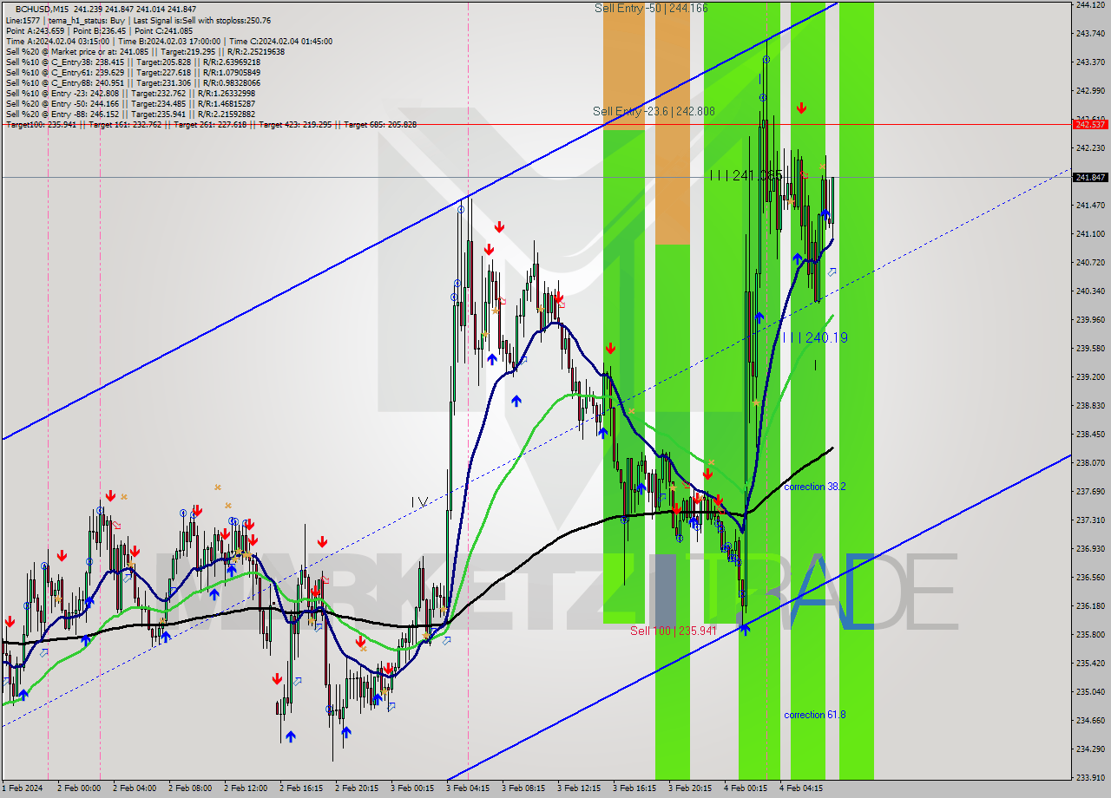Screen dimensions: 1111x798
Task: Click the 233.910 price axis value
Action: [x=1090, y=778]
